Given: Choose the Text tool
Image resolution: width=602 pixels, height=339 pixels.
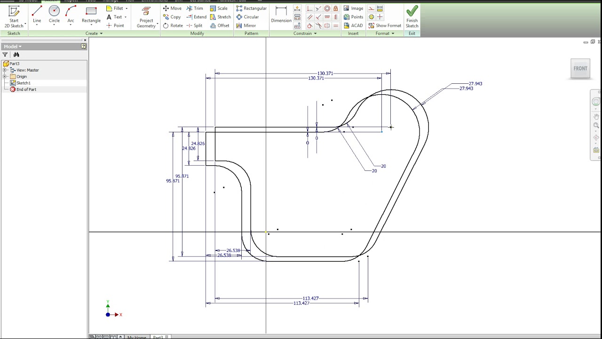Looking at the screenshot, I should (x=114, y=17).
